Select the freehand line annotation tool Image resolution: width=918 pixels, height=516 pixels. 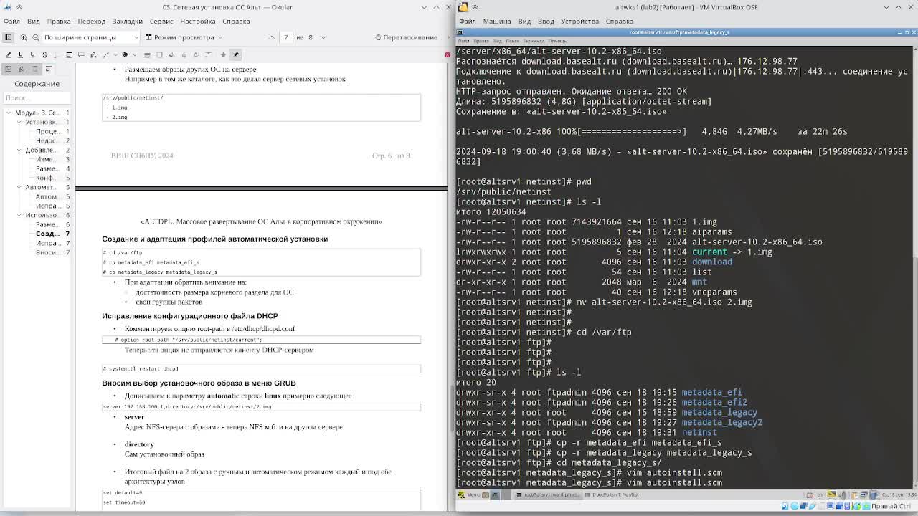[93, 54]
